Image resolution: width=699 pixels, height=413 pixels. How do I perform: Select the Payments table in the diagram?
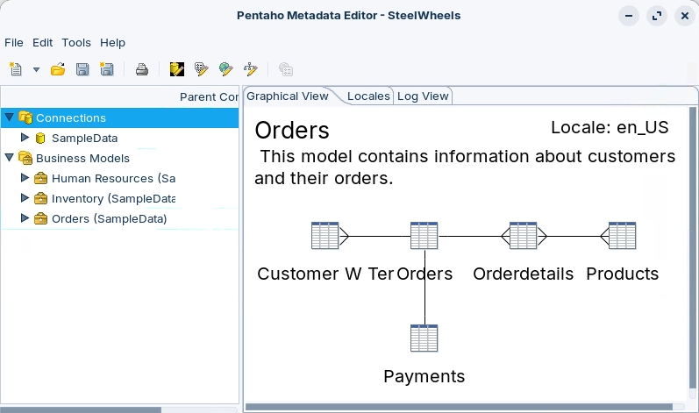[424, 338]
